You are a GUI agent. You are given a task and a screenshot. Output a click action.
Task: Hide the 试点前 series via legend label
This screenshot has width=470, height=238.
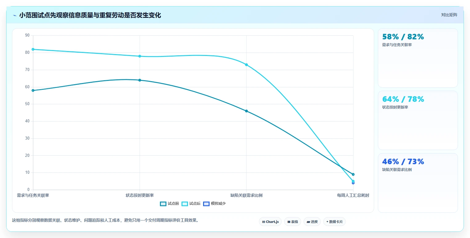pyautogui.click(x=173, y=204)
